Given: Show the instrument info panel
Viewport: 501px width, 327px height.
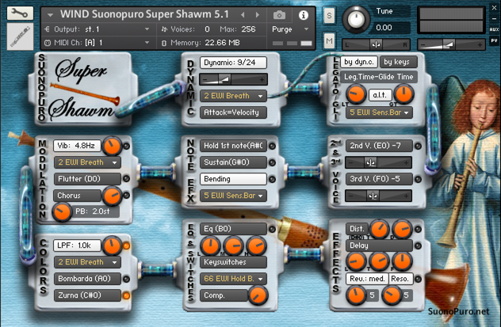Looking at the screenshot, I should (304, 15).
